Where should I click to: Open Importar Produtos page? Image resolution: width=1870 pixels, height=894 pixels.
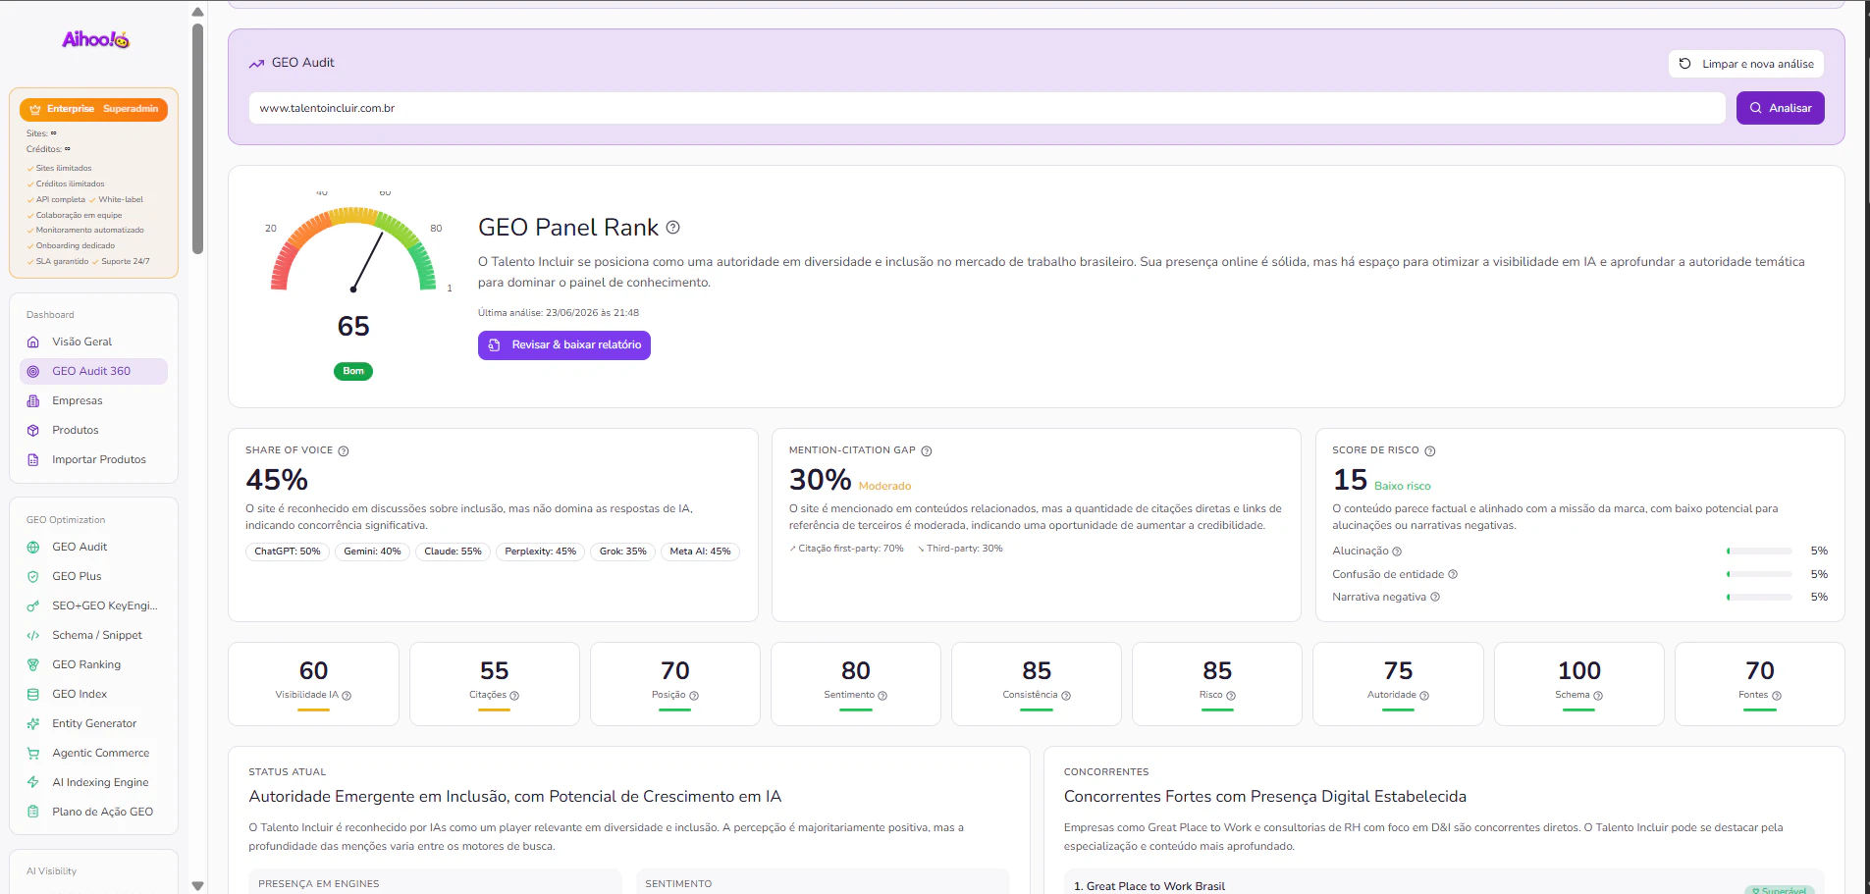[x=93, y=459]
